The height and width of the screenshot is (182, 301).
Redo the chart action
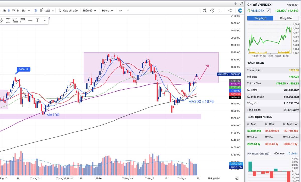[x=128, y=11]
